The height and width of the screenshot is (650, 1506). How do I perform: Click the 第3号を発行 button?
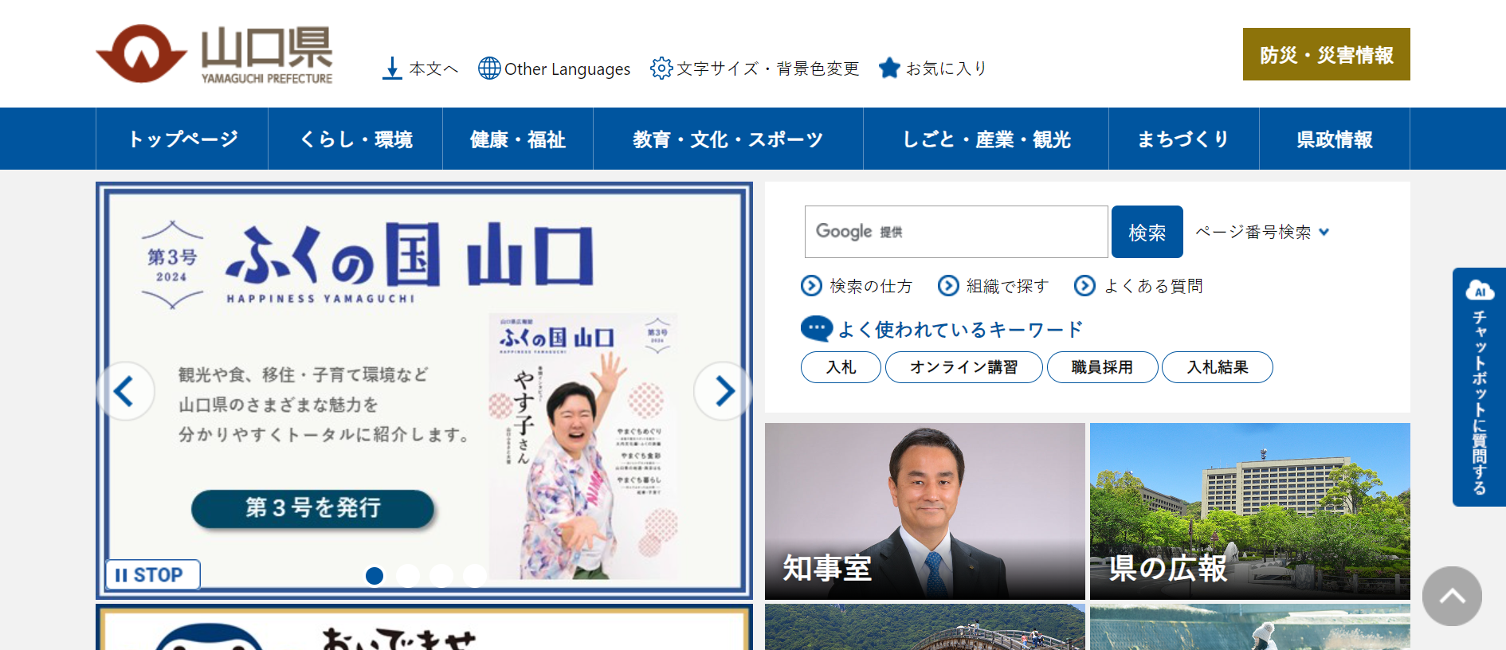click(312, 508)
